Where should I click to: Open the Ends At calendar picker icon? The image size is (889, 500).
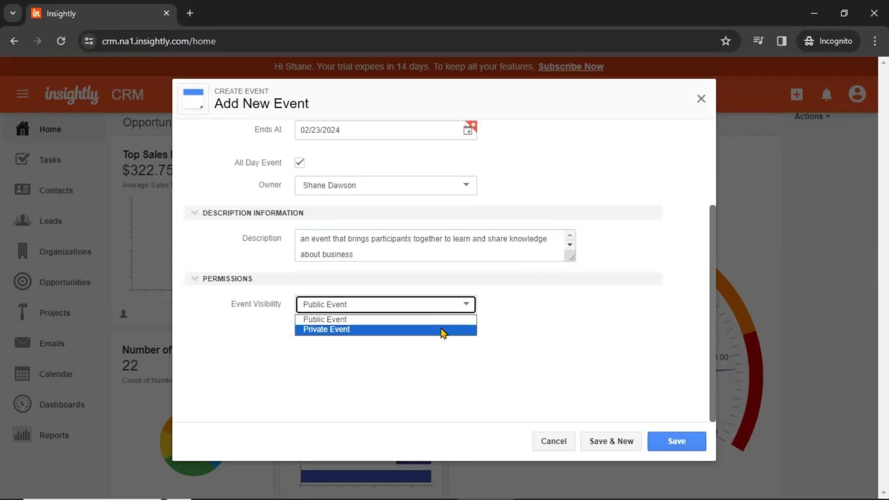468,130
